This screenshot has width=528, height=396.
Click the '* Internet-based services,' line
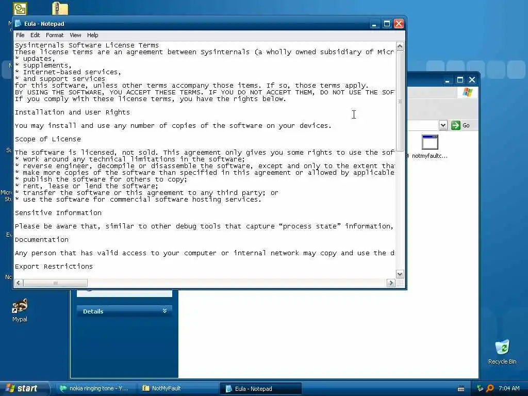(68, 72)
